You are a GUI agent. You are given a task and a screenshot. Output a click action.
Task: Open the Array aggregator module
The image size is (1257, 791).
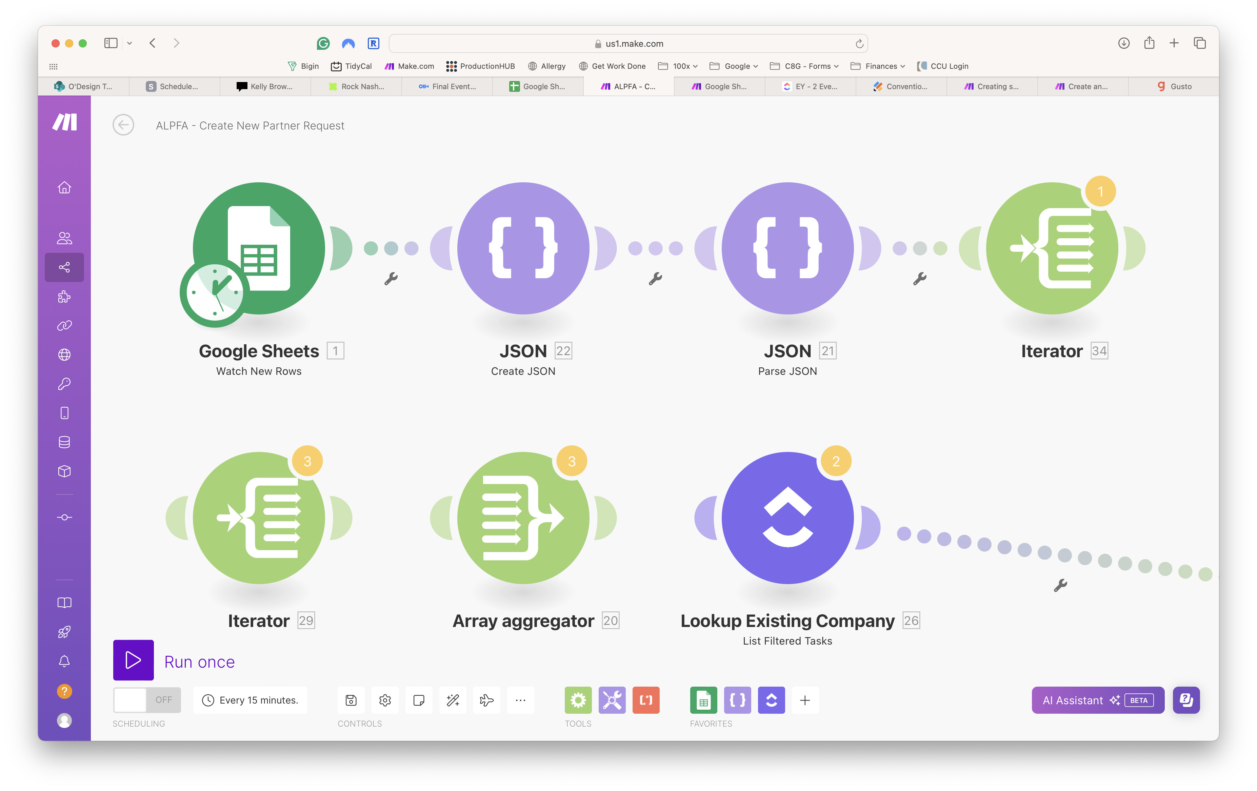[x=523, y=518]
